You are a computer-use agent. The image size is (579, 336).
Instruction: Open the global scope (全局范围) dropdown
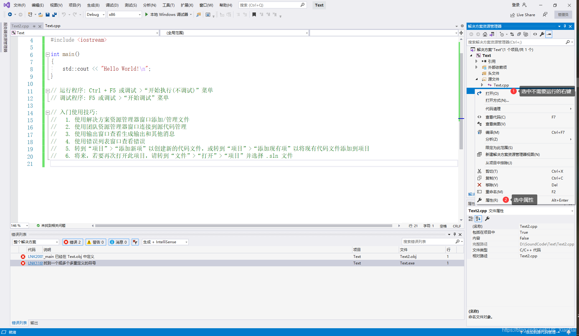[x=234, y=33]
